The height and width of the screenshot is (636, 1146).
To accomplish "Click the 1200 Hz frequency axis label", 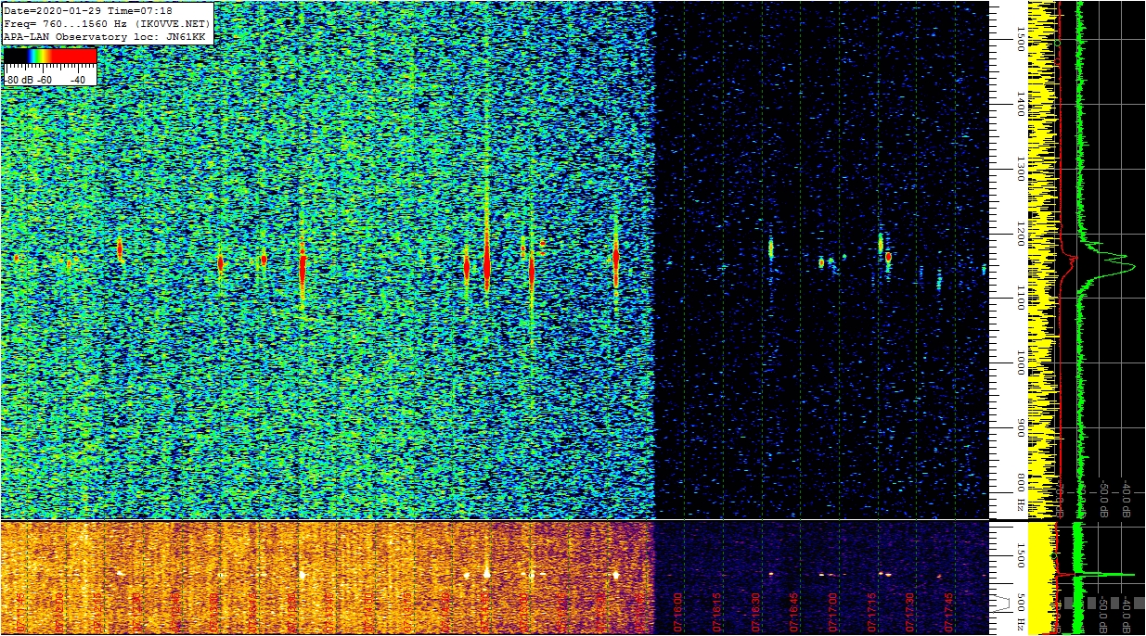I will (1021, 234).
